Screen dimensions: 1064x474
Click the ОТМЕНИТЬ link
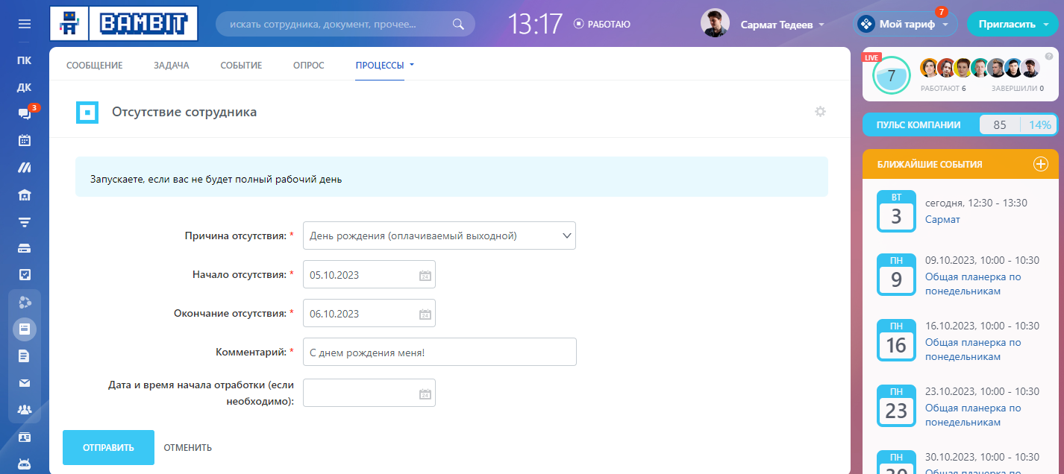click(188, 448)
